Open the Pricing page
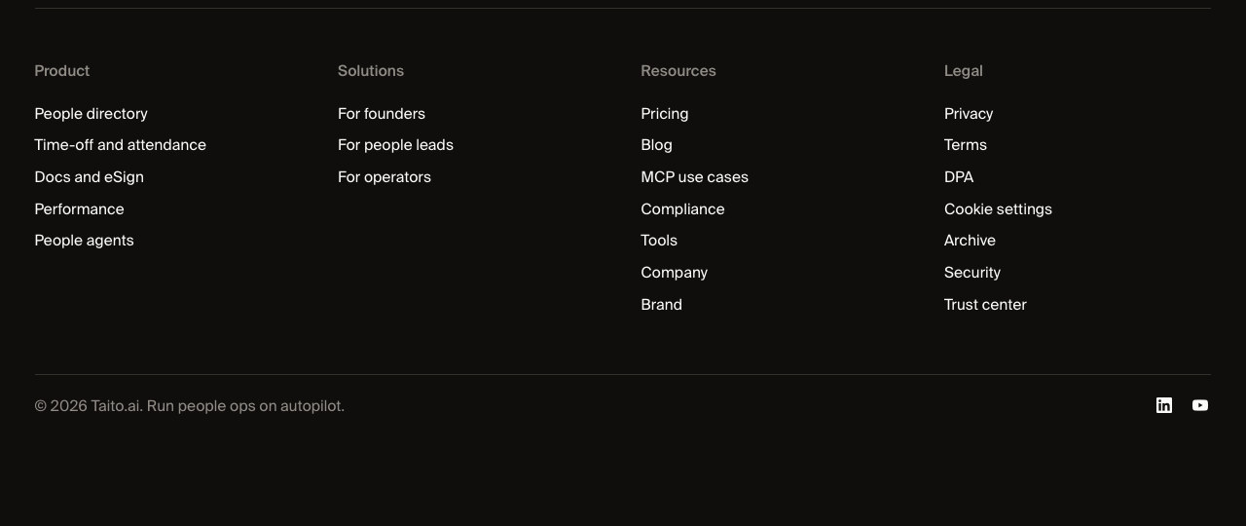This screenshot has height=526, width=1246. tap(665, 114)
